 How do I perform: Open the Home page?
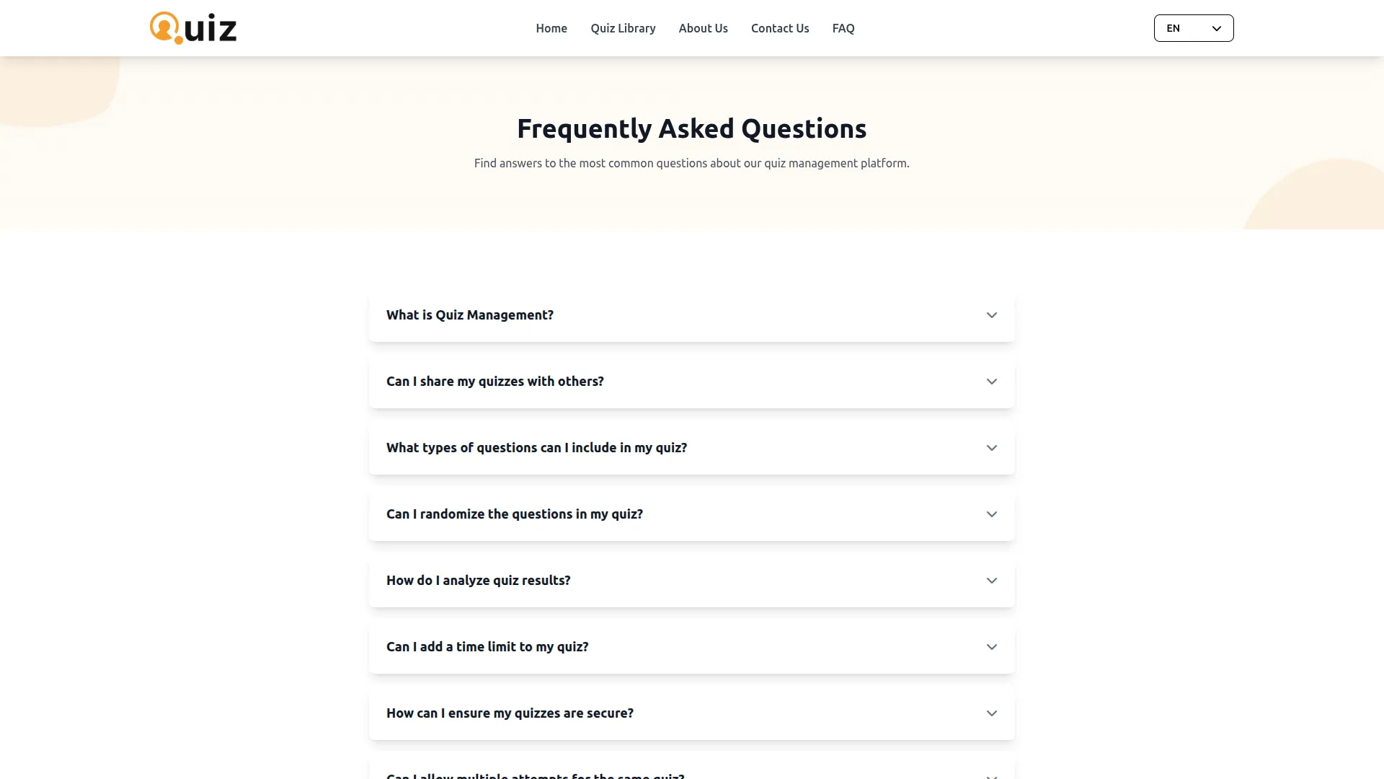[x=551, y=28]
